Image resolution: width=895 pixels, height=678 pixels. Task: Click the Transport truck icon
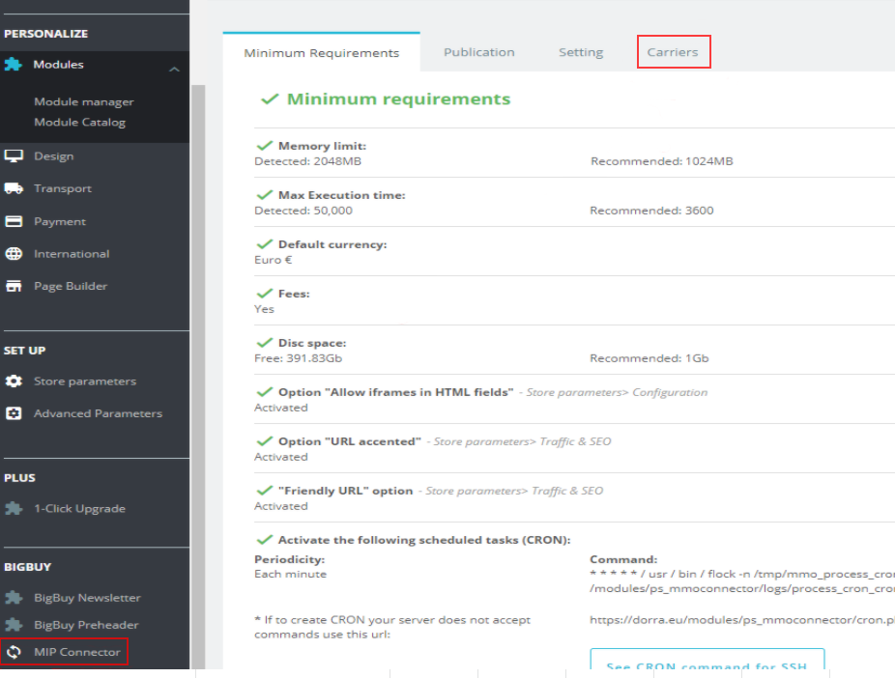click(x=14, y=188)
